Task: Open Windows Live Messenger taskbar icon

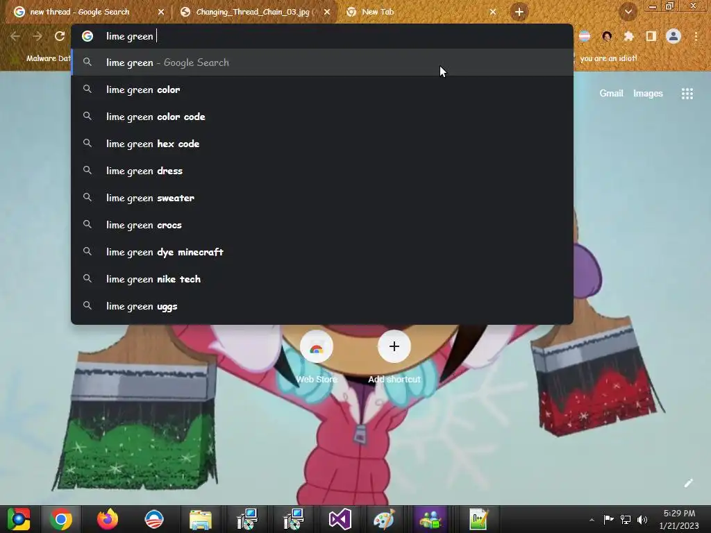Action: click(x=430, y=519)
